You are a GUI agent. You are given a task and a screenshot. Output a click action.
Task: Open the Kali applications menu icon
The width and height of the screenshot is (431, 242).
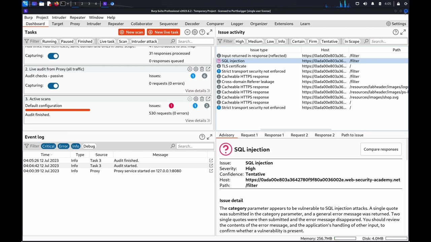point(25,4)
